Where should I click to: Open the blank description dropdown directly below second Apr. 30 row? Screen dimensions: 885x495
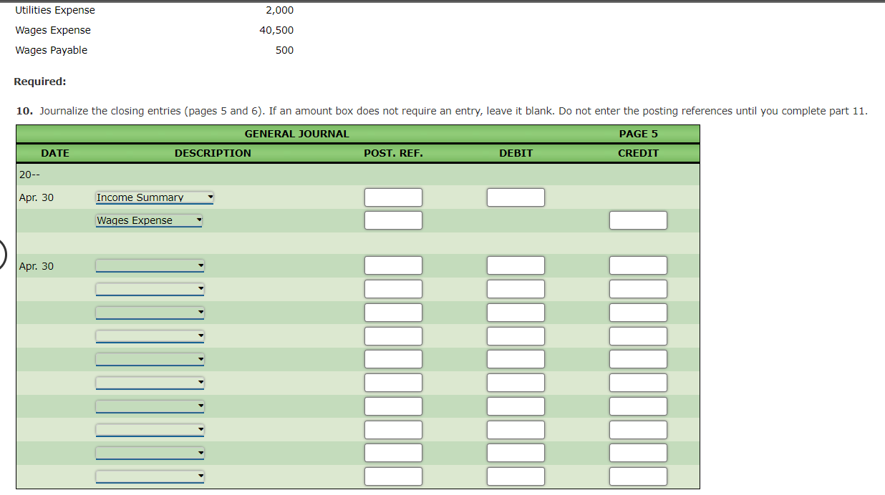pyautogui.click(x=150, y=289)
